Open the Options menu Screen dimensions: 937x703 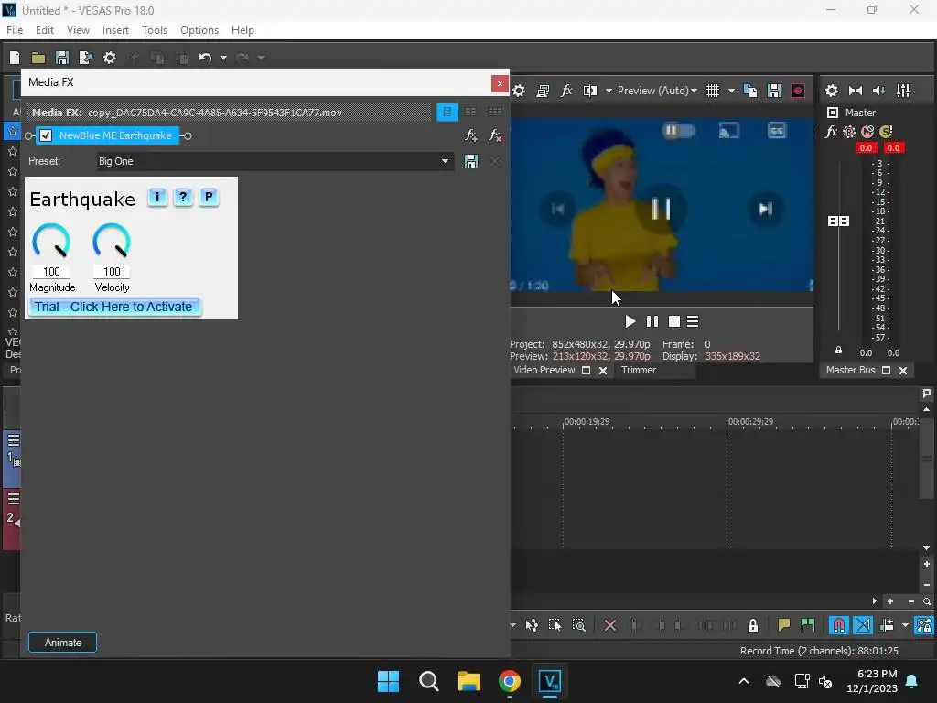tap(199, 30)
